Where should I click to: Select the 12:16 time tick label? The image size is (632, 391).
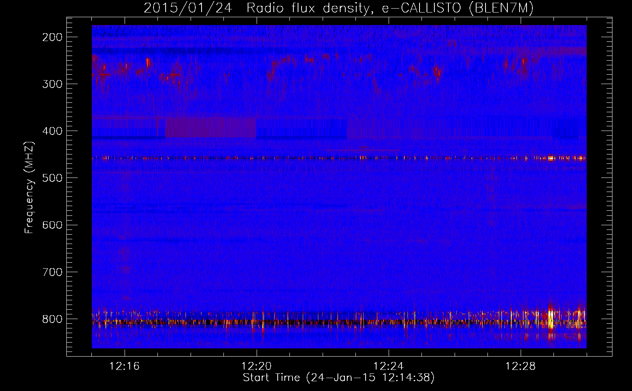pos(125,366)
